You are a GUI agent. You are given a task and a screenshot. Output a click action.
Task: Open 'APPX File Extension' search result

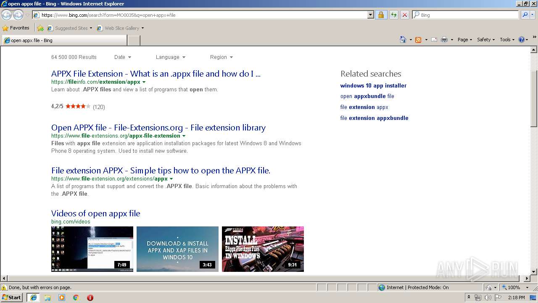(x=156, y=74)
